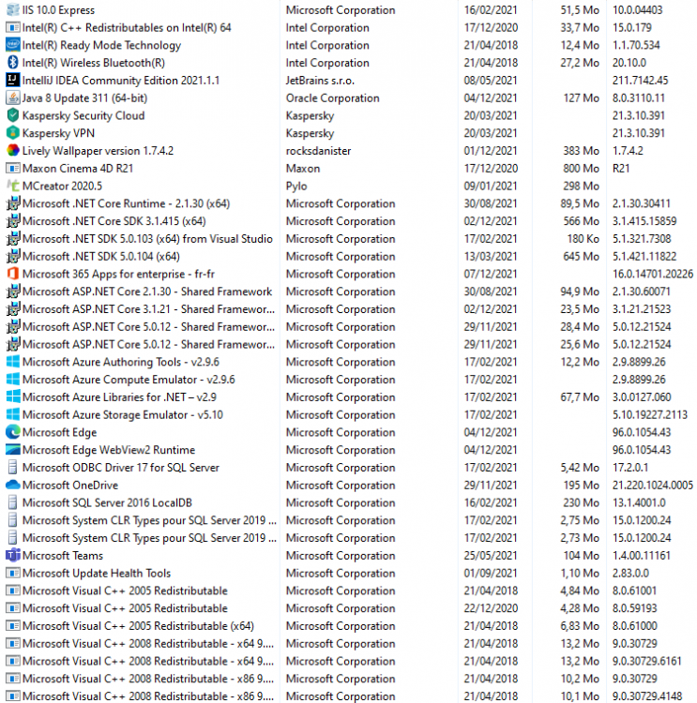Click the Intel Wireless Bluetooth icon
The width and height of the screenshot is (697, 703).
click(12, 62)
